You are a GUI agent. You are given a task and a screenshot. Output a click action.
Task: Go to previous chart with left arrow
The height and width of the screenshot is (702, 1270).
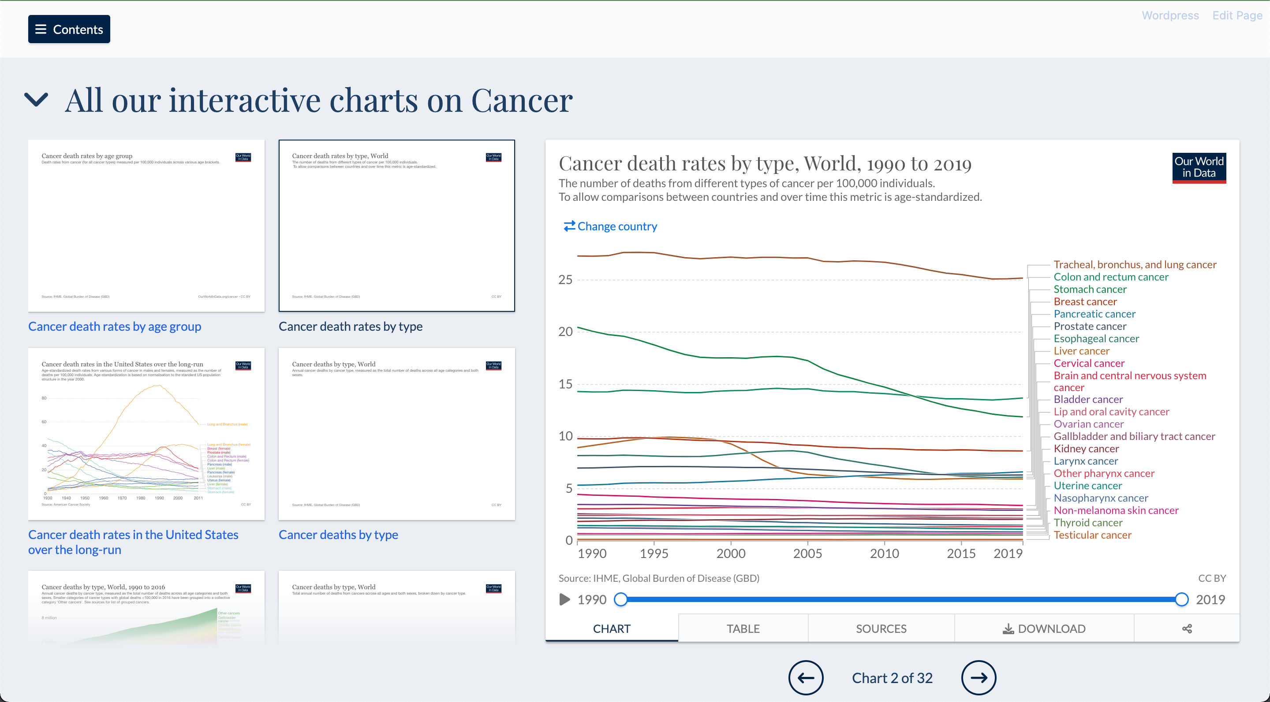pos(806,678)
